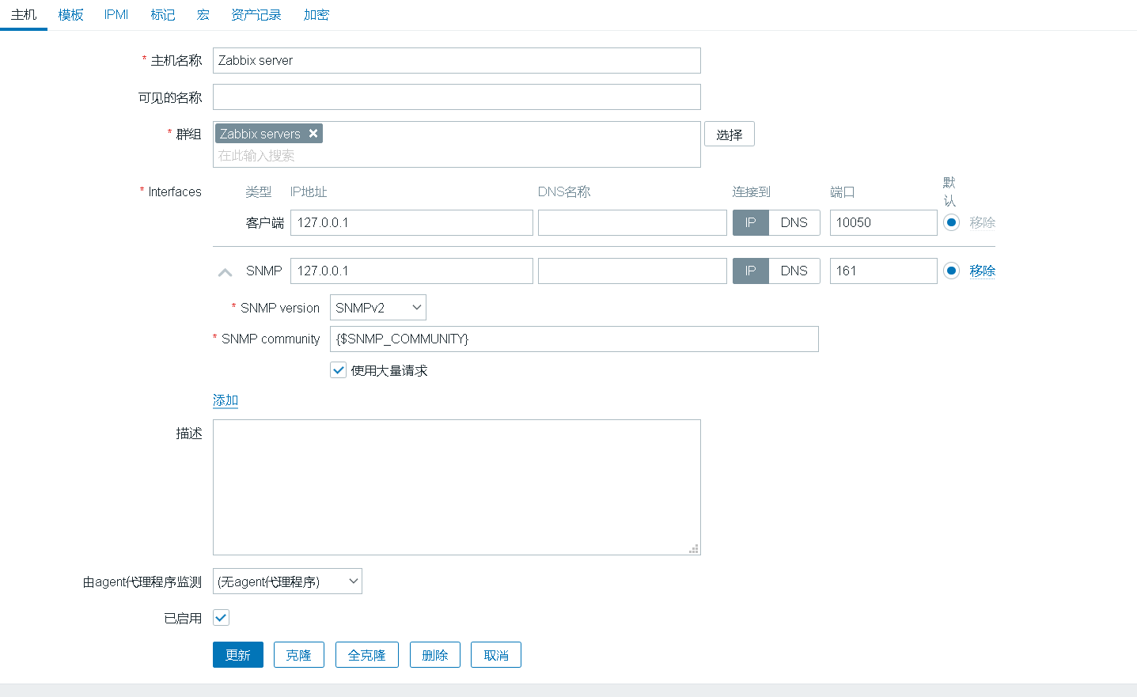Set 客户端 interface connection to IP

(x=751, y=222)
